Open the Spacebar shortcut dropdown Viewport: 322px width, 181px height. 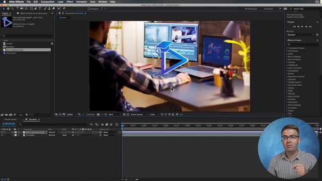coord(300,35)
